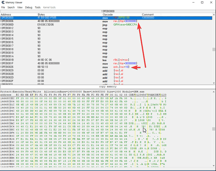Image resolution: width=216 pixels, height=171 pixels.
Task: Select the mov edx,[rax+10] instruction row
Action: pyautogui.click(x=103, y=67)
